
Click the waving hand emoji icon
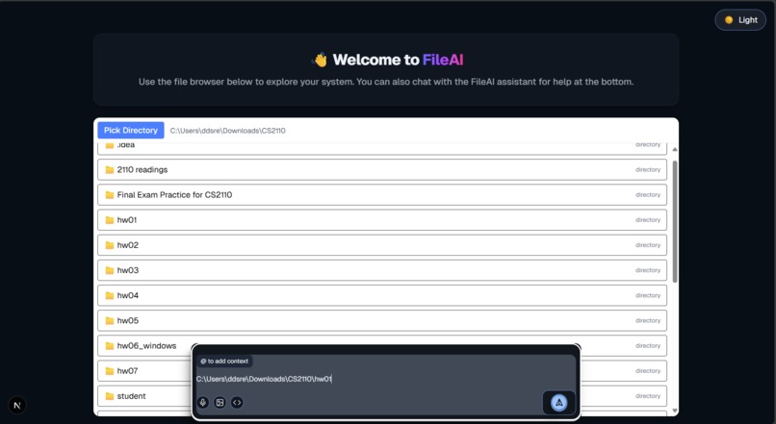(x=321, y=60)
